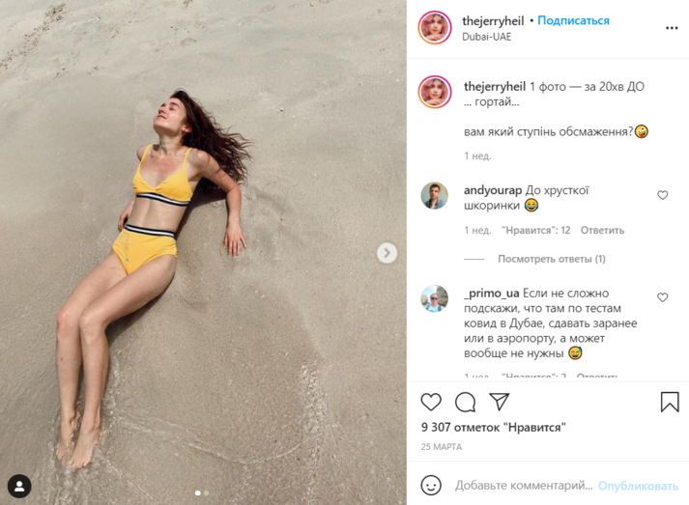
Task: Click Опубликовать to post comment
Action: [638, 486]
